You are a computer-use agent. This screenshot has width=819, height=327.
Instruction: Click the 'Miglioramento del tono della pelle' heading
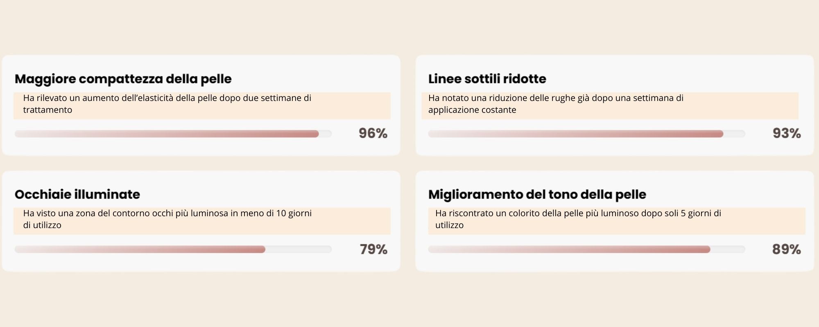(537, 194)
